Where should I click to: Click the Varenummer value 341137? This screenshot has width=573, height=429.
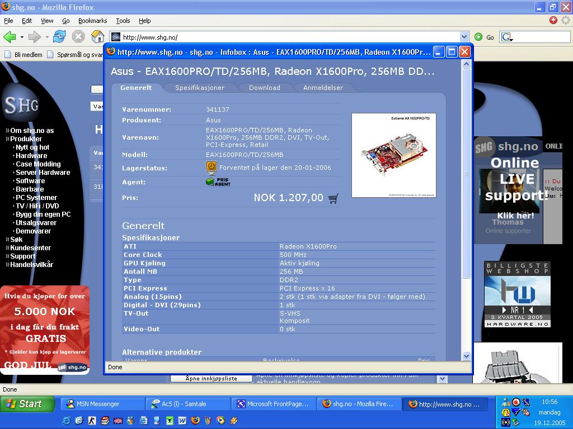(x=218, y=109)
